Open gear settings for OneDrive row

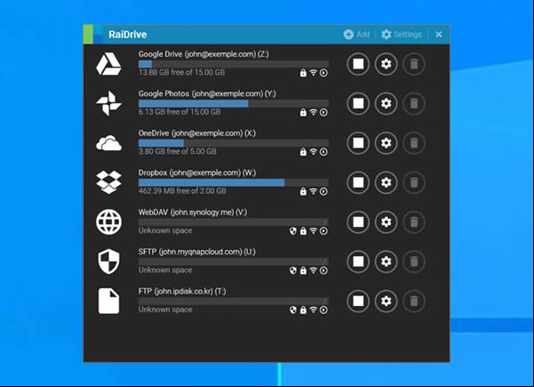pos(387,143)
